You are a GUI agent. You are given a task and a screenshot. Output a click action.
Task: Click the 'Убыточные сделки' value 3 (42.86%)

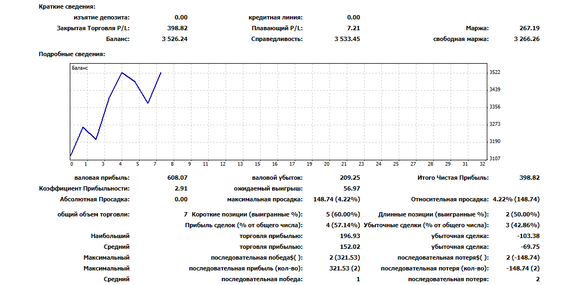point(521,225)
